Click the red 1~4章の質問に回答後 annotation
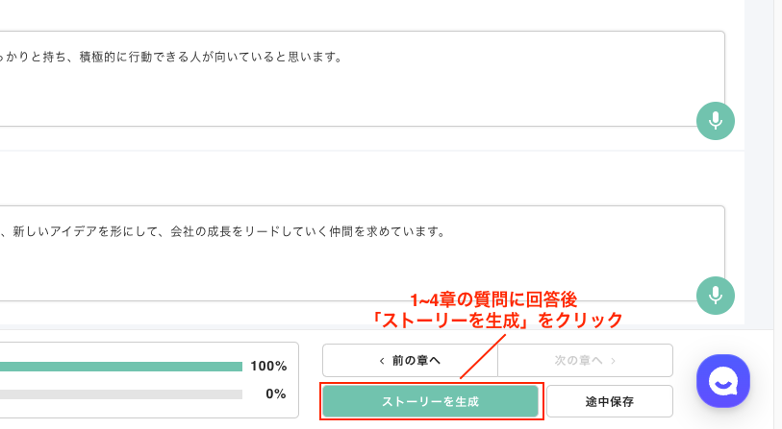The image size is (782, 429). [492, 300]
